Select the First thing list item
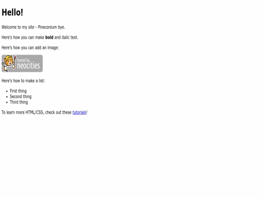The height and width of the screenshot is (197, 263). (18, 91)
